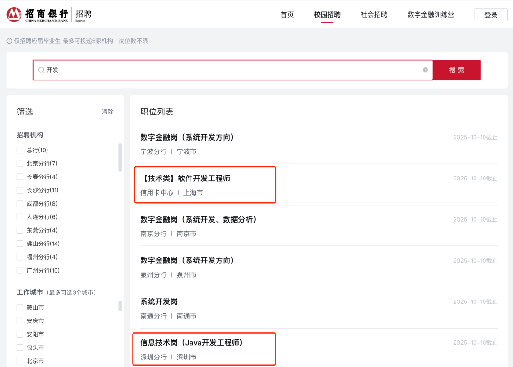Click inside the search input field
The image size is (513, 367).
(190, 70)
